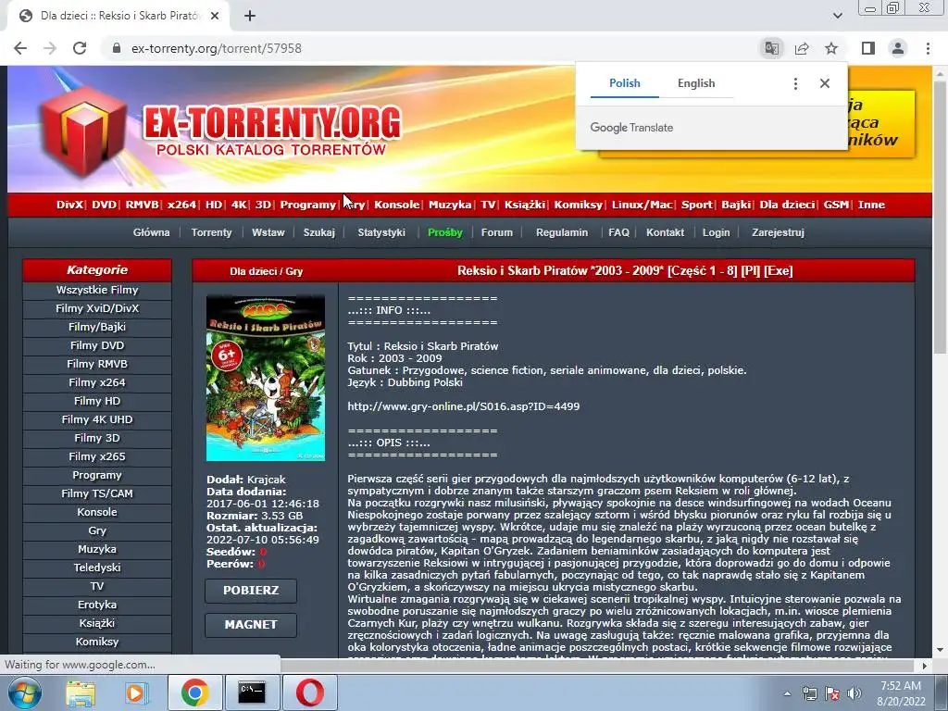Open the Szukaj search page

pyautogui.click(x=318, y=232)
